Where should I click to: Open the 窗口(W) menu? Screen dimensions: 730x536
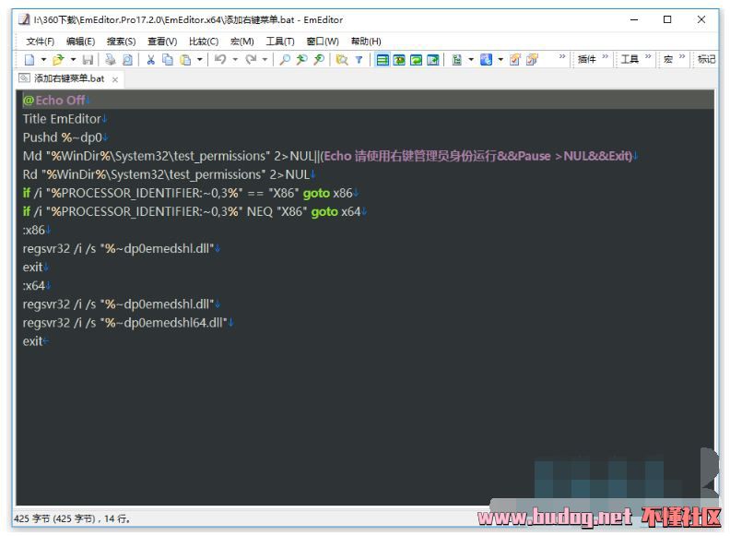coord(323,42)
